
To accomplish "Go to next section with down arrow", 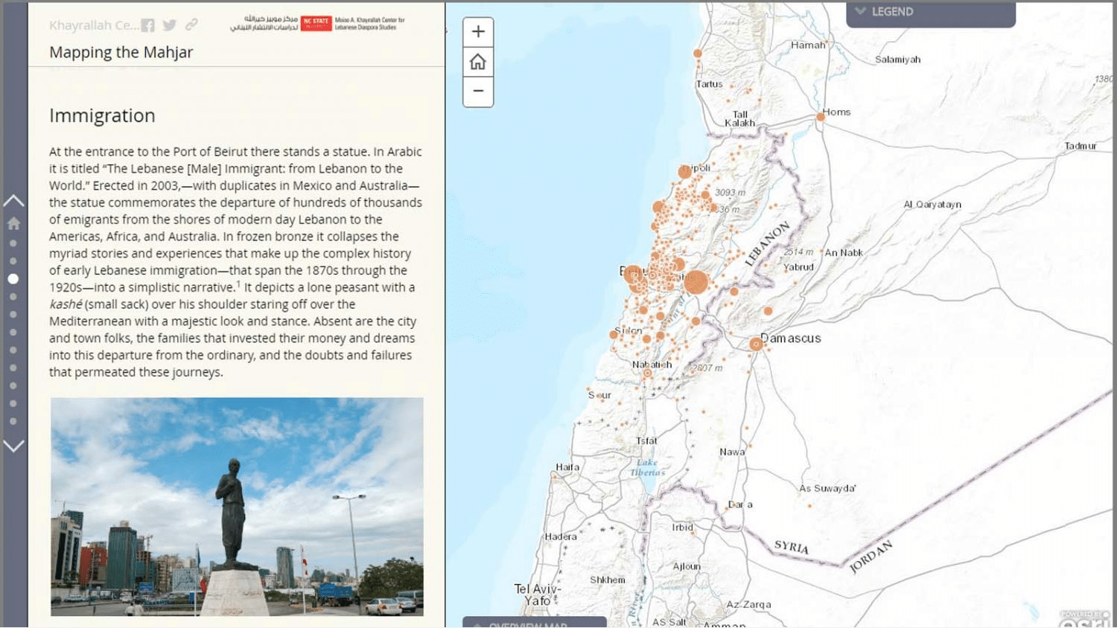I will click(13, 446).
